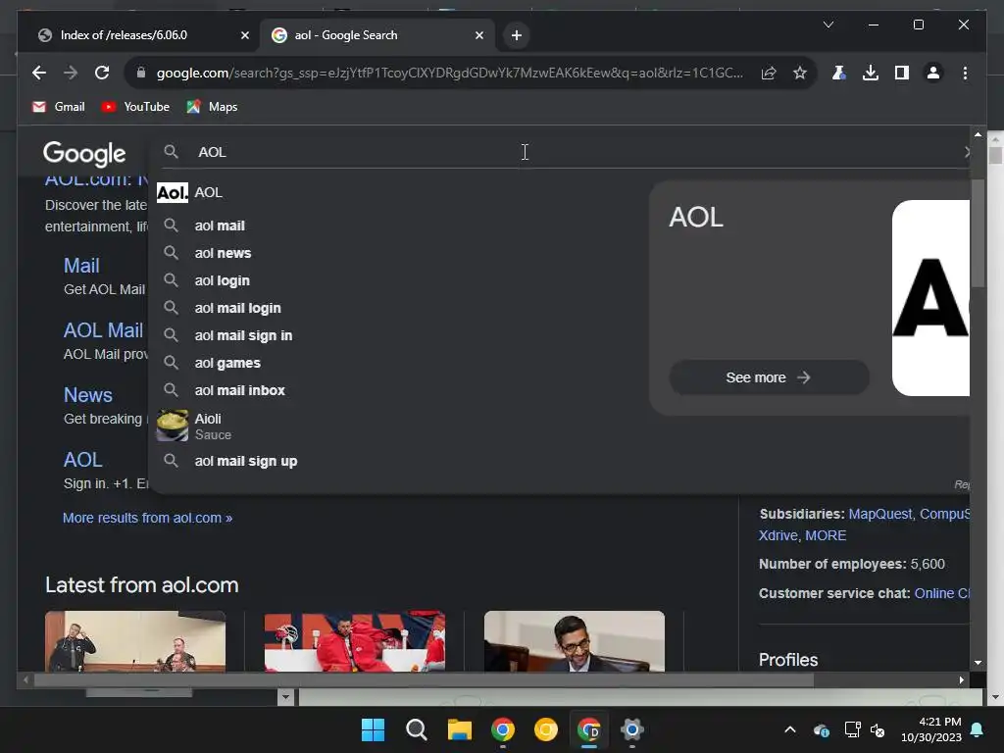Open the Online Chat customer service link
Viewport: 1004px width, 753px height.
coord(942,593)
